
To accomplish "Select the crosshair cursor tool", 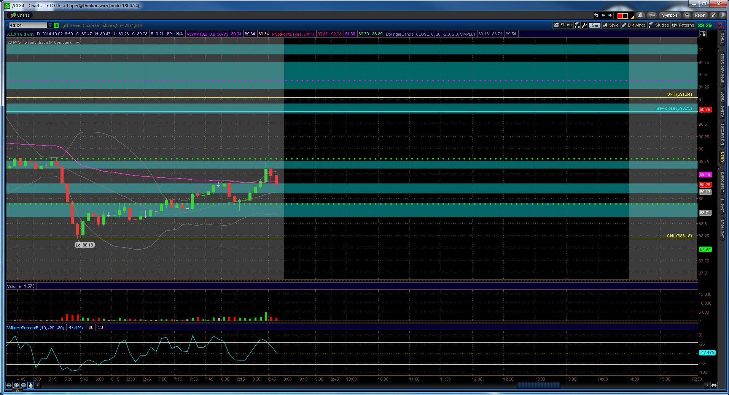I will point(9,385).
